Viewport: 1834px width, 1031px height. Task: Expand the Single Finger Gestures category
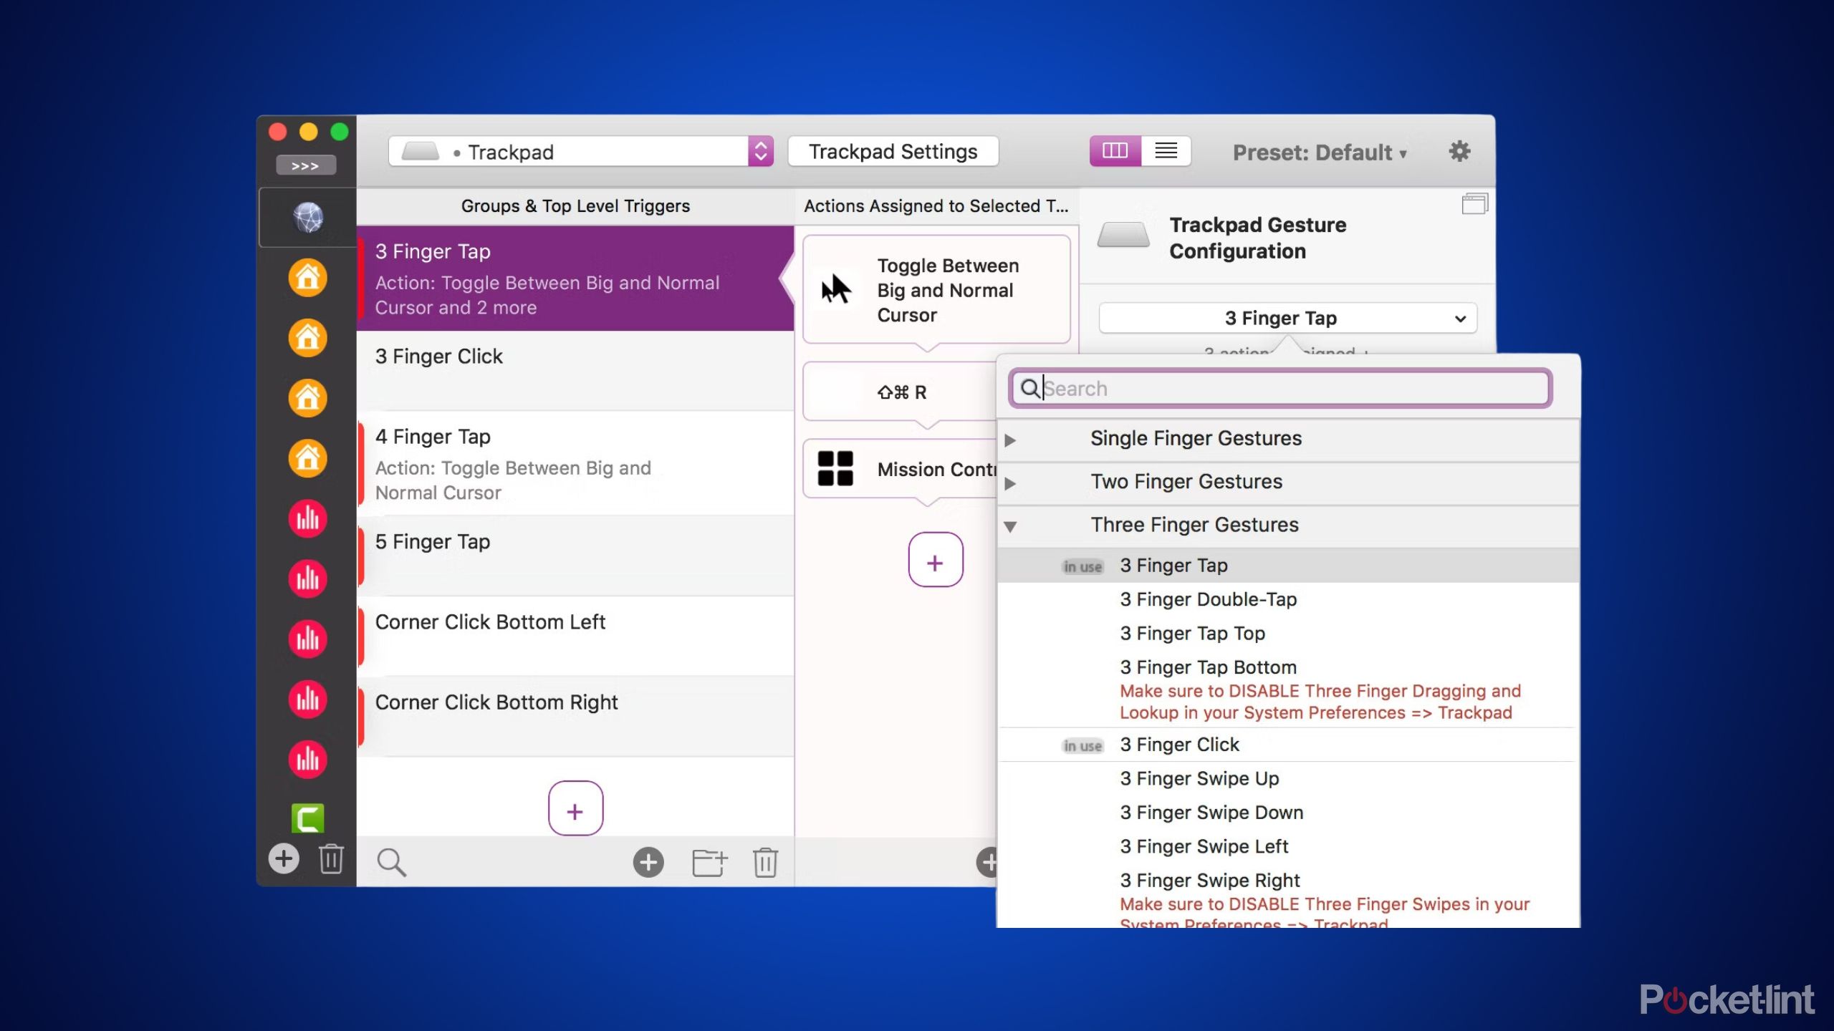pos(1010,438)
